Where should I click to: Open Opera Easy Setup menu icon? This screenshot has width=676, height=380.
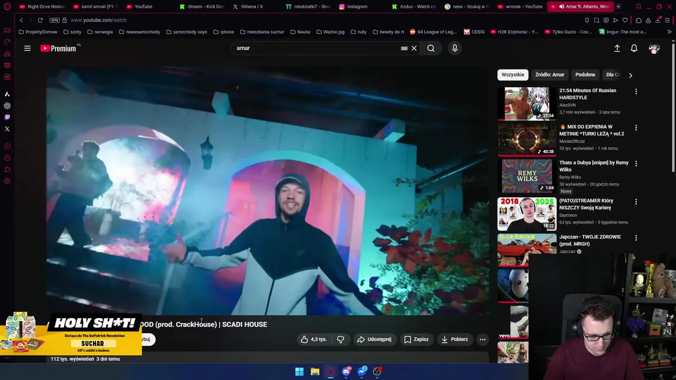click(668, 20)
